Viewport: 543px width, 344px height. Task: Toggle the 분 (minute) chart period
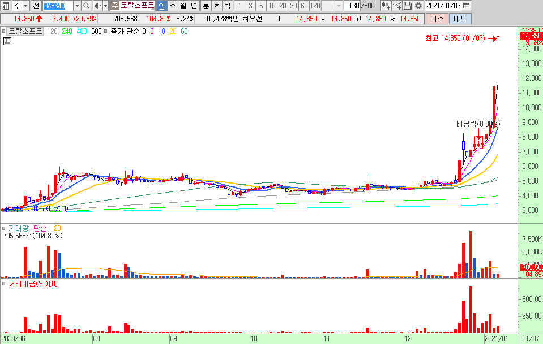pos(206,6)
